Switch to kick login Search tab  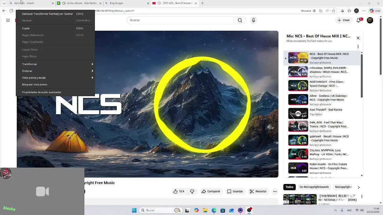coord(31,3)
